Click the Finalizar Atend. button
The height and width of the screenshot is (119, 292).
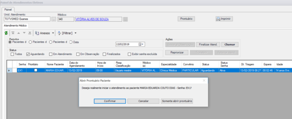208,45
